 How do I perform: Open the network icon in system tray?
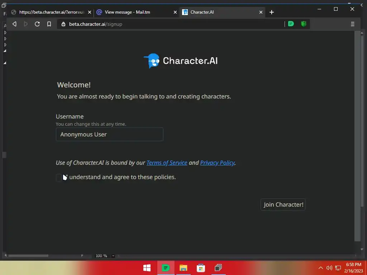(x=338, y=268)
